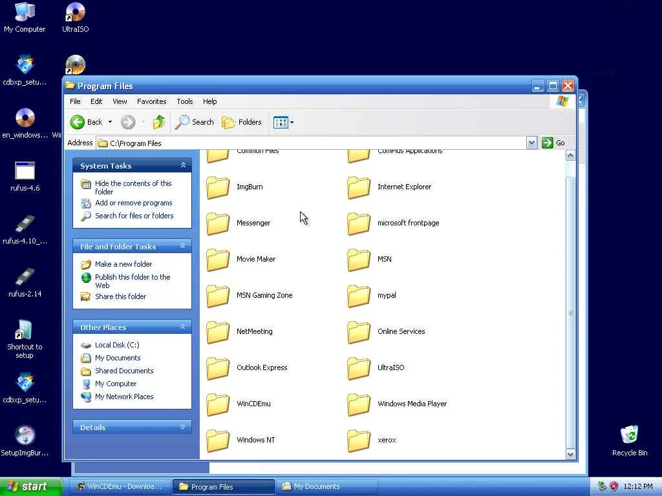Select the Messenger folder icon

(218, 223)
